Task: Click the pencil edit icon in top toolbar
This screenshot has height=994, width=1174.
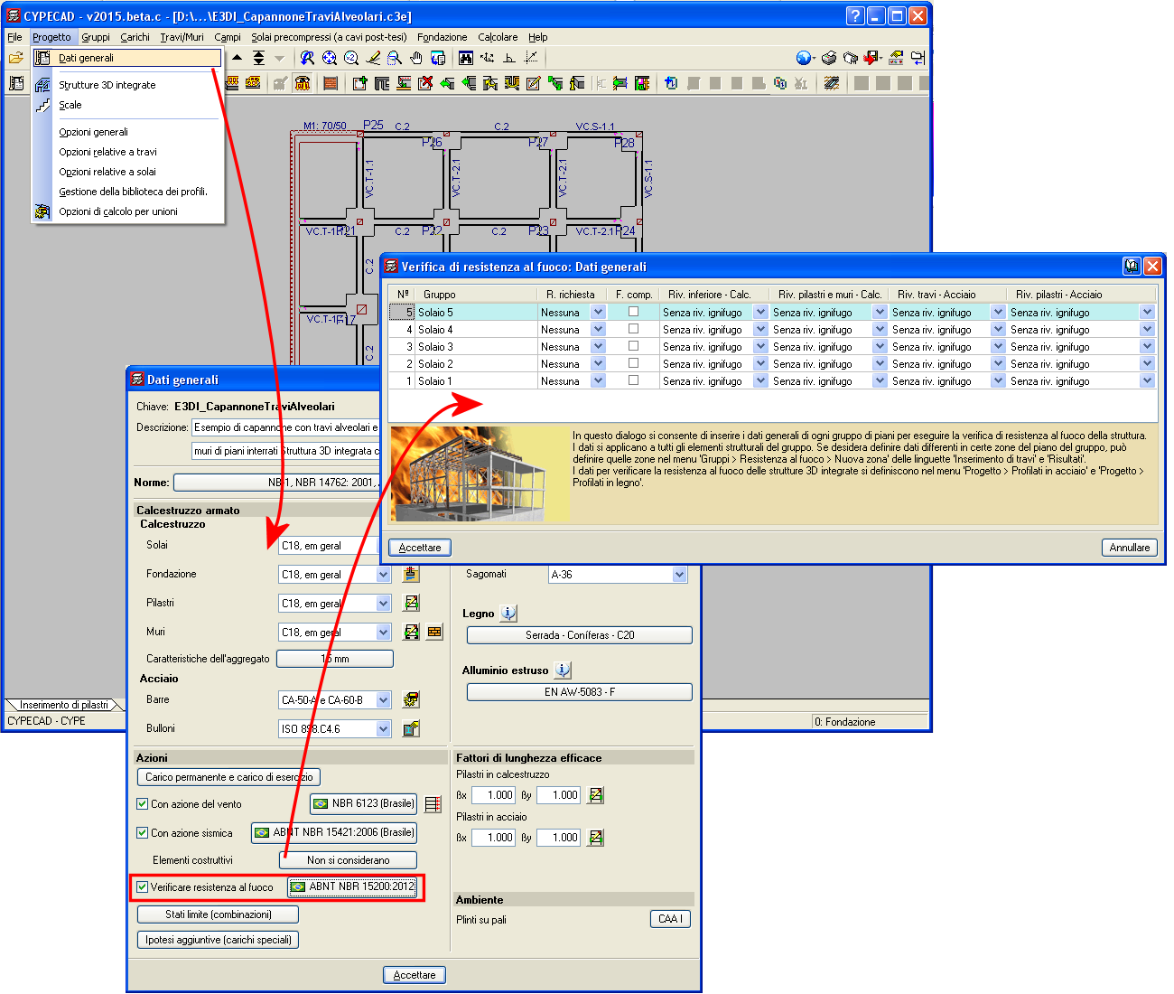Action: point(373,58)
